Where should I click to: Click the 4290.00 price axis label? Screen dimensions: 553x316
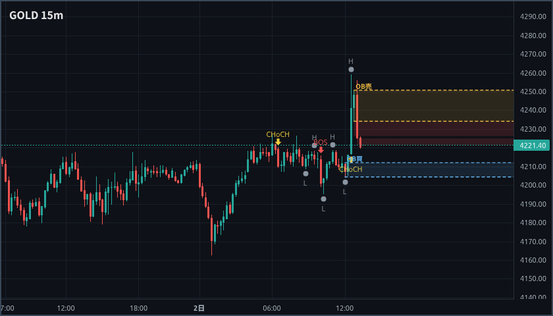533,16
